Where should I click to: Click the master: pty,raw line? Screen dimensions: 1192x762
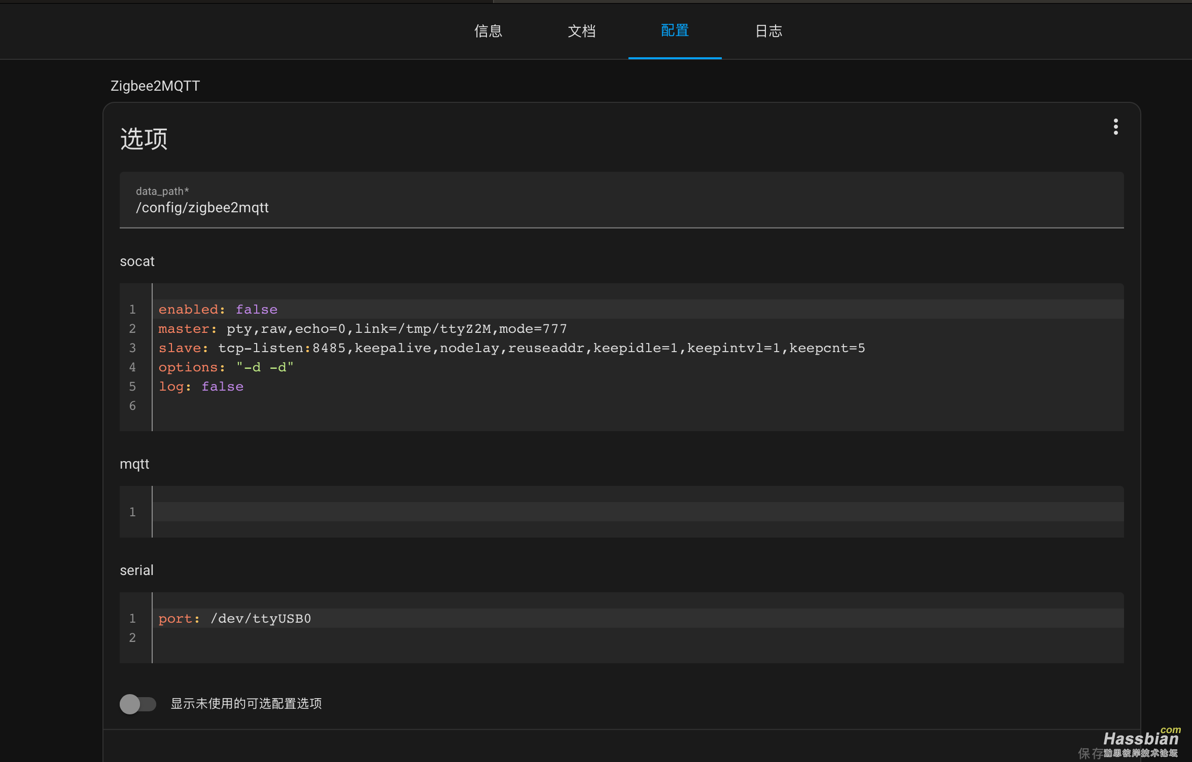638,328
